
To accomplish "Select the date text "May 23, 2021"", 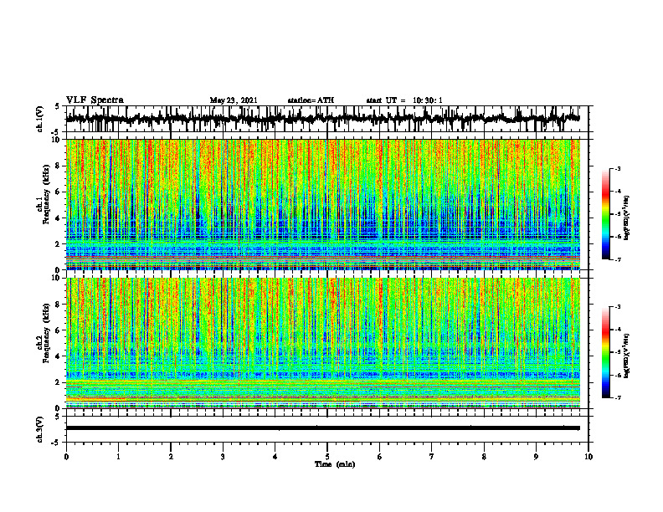I will [x=234, y=100].
